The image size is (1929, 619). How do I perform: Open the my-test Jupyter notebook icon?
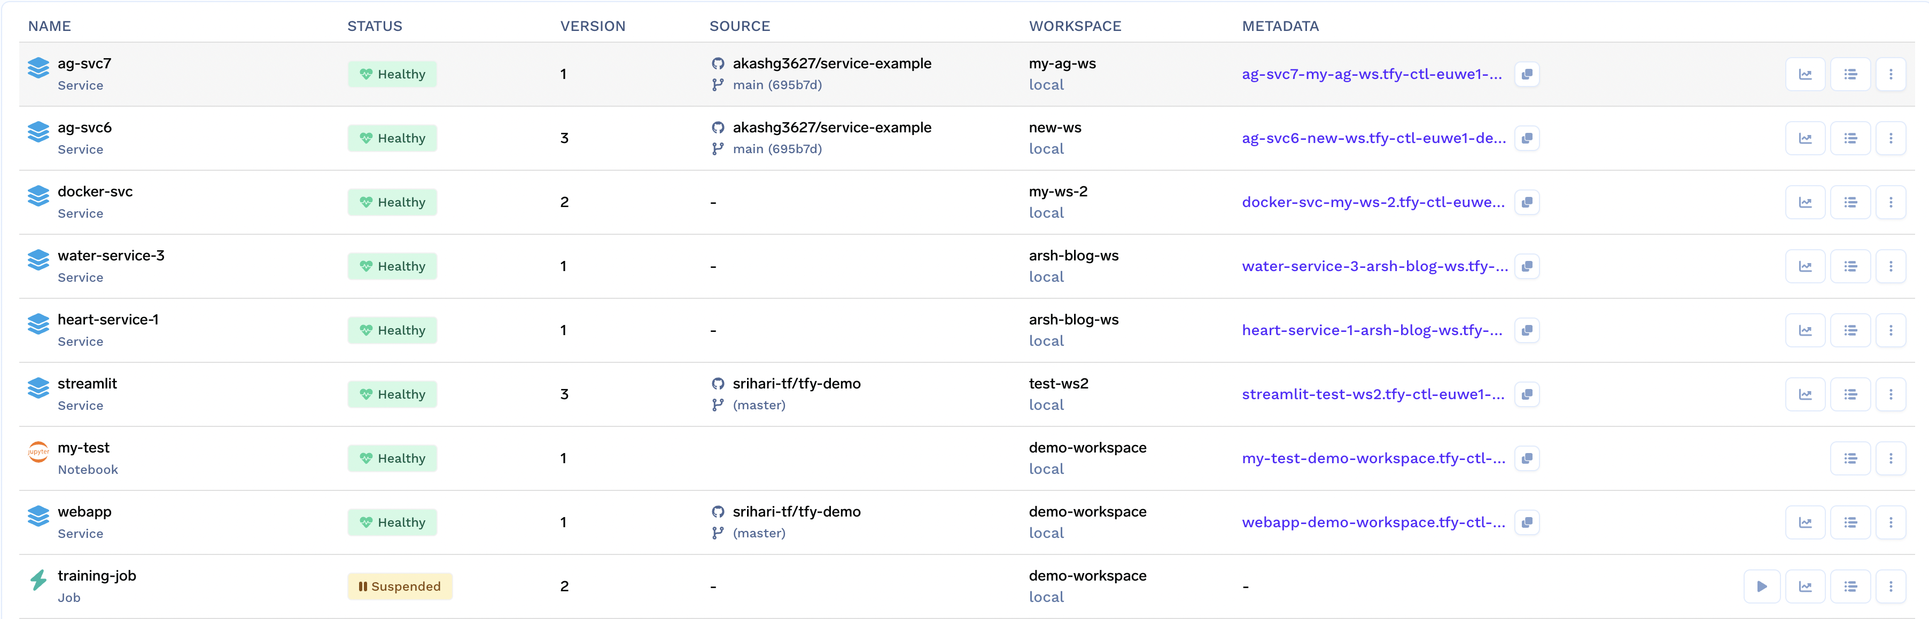click(38, 451)
